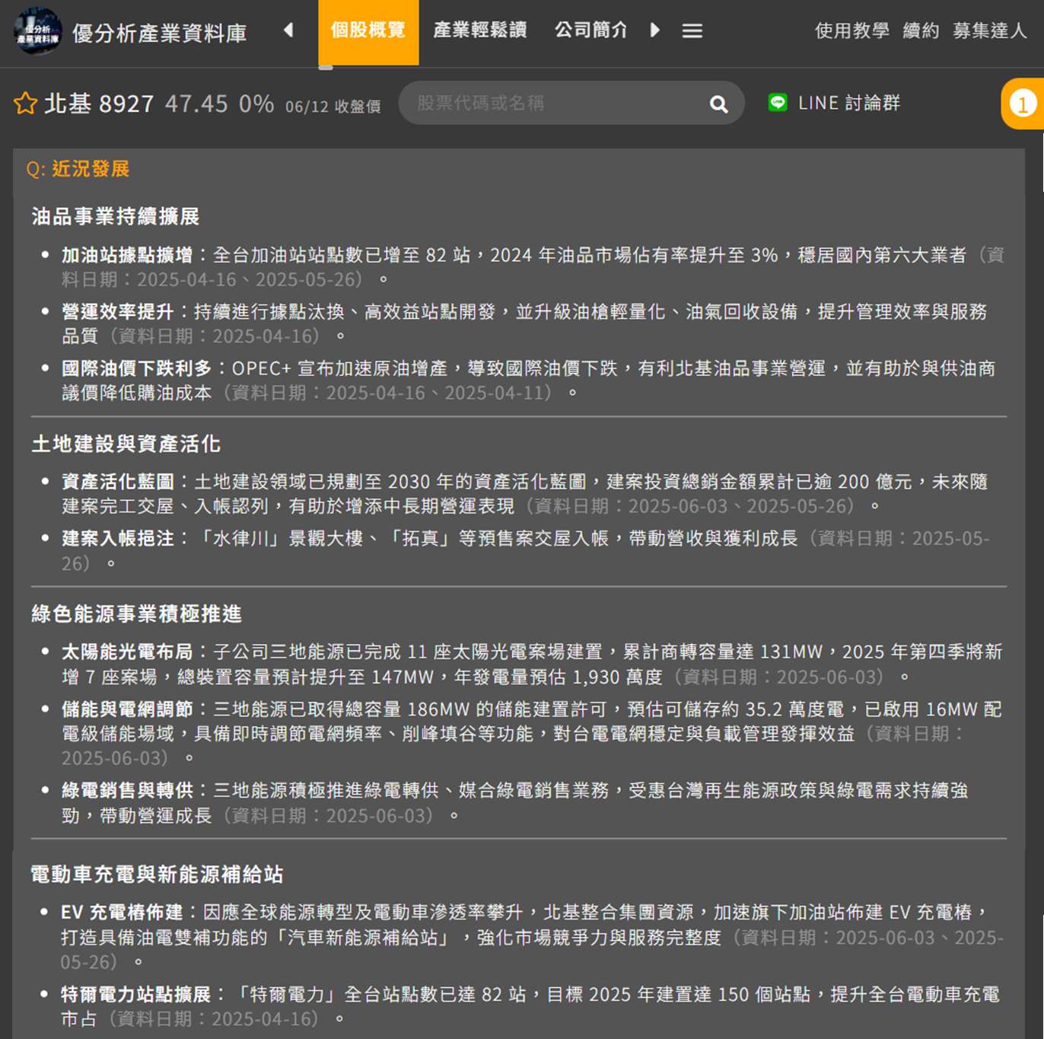
Task: Click the 續約 link
Action: 921,30
